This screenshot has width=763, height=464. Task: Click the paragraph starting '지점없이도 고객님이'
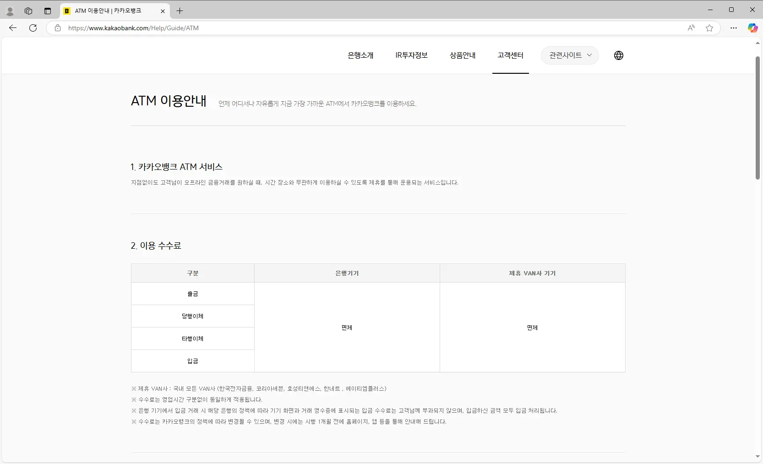click(294, 182)
